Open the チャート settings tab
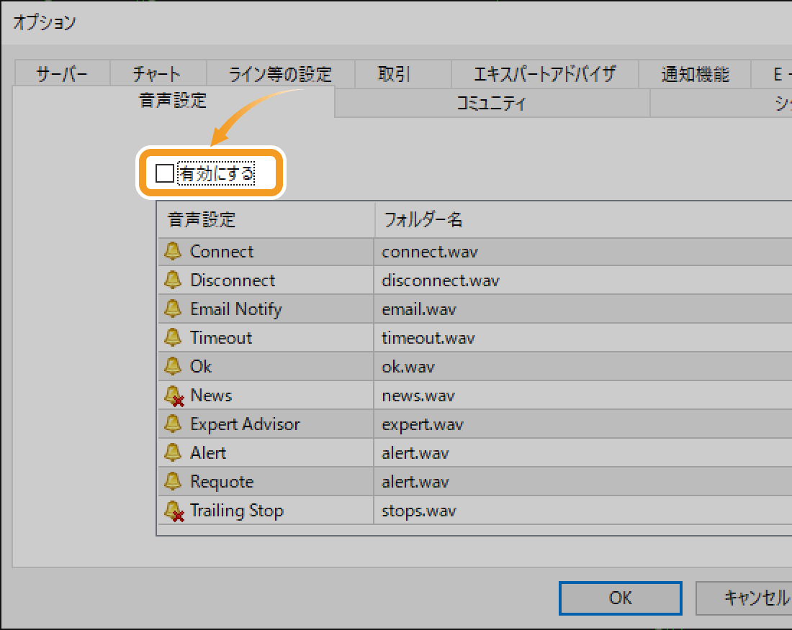Image resolution: width=792 pixels, height=630 pixels. [x=158, y=73]
